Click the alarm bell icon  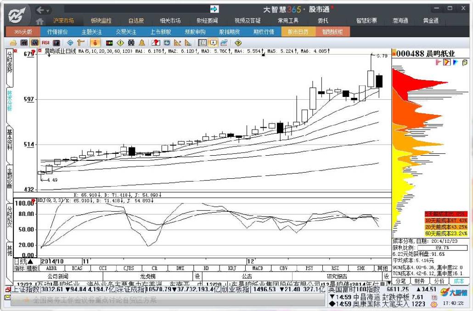tap(142, 43)
